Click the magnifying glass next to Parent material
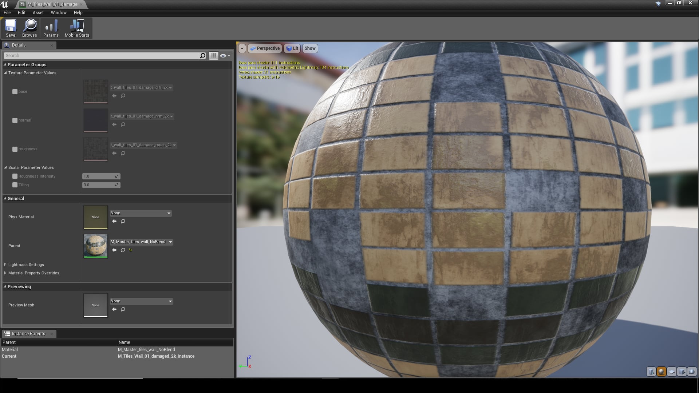 [x=123, y=250]
